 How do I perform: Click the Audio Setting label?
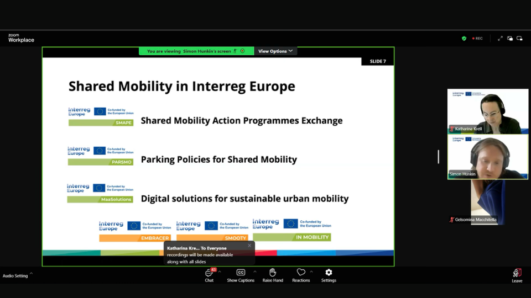coord(15,276)
